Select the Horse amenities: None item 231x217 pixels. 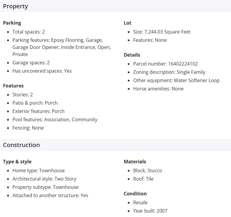[x=158, y=89]
